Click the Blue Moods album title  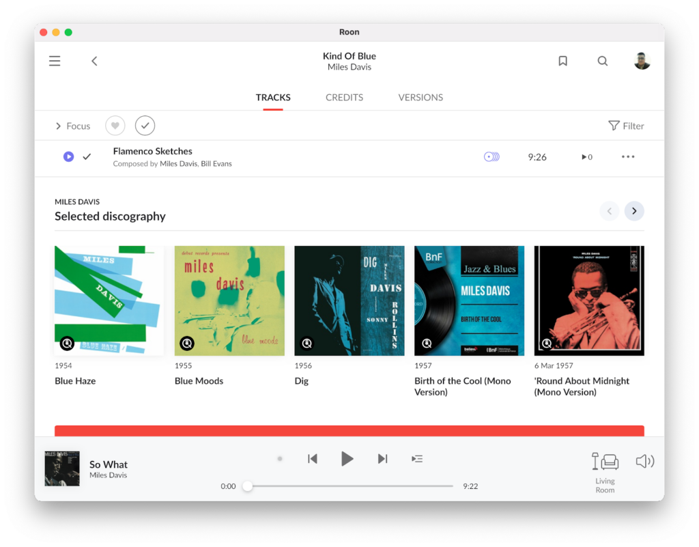point(199,381)
